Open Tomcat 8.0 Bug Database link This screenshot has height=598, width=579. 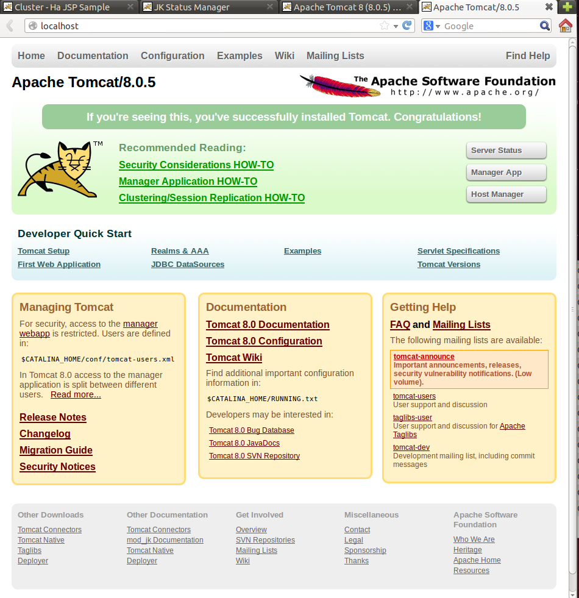coord(251,430)
